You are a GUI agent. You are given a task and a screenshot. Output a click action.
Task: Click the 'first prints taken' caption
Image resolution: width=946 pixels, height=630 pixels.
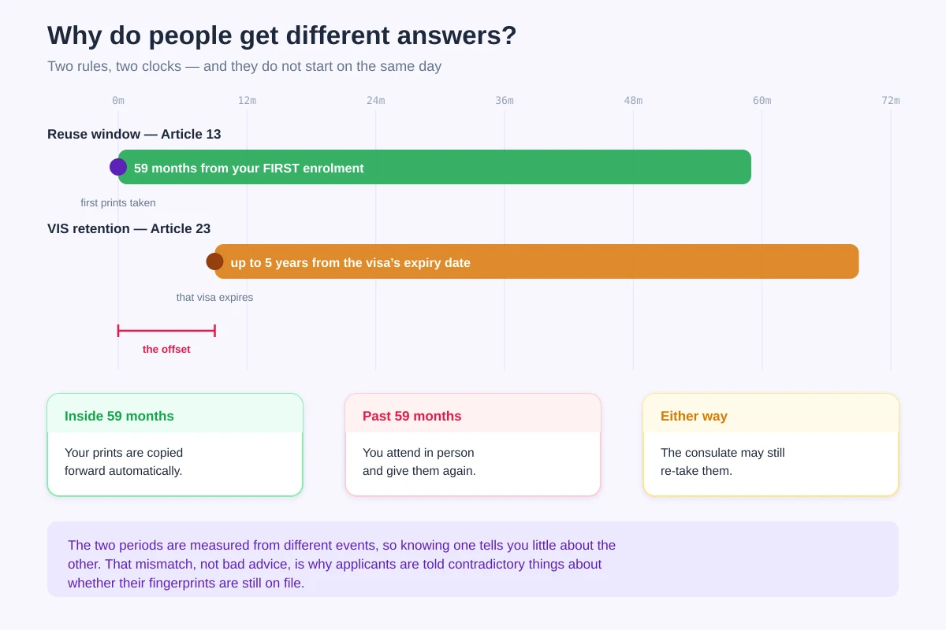tap(118, 202)
